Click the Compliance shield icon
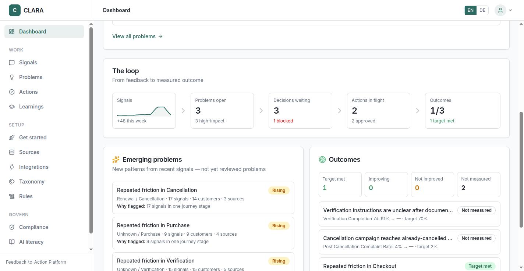Image resolution: width=524 pixels, height=271 pixels. [12, 227]
